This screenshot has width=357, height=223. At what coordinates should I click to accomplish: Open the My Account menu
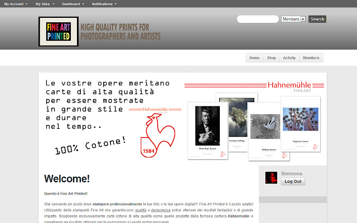click(x=16, y=4)
